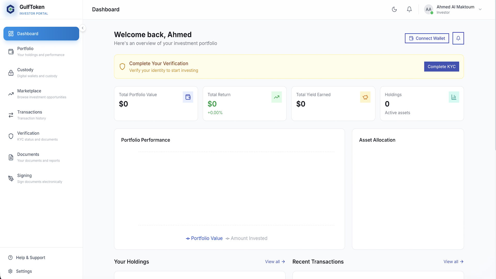Click the GulfToken logo icon
The width and height of the screenshot is (496, 279).
coord(11,10)
